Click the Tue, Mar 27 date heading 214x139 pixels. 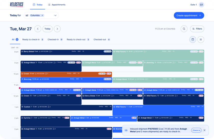coord(21,29)
